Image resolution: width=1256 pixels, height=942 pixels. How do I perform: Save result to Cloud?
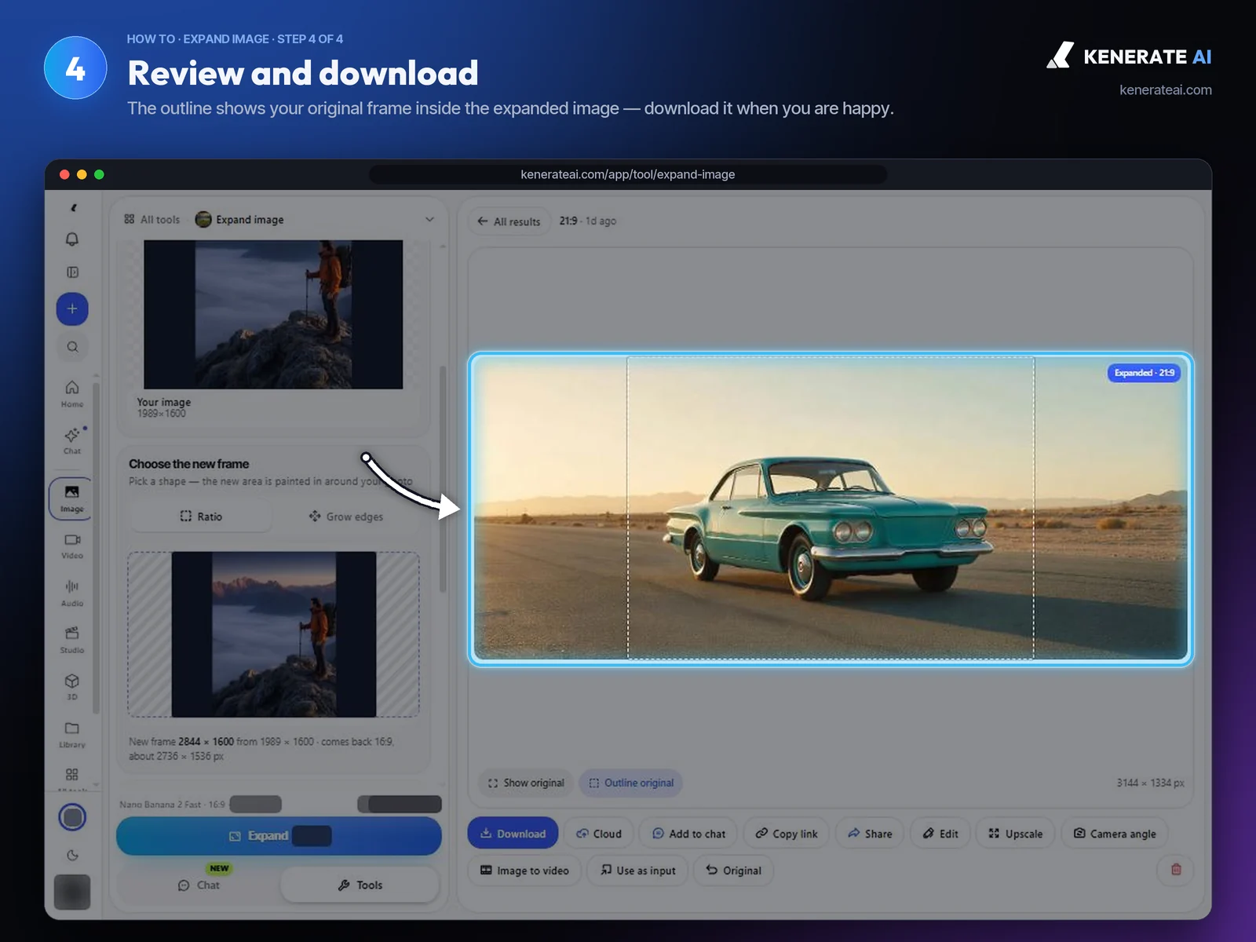[x=599, y=834]
